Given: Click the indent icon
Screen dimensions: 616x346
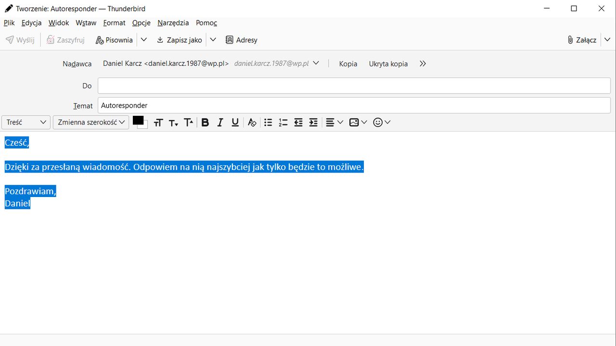Looking at the screenshot, I should click(x=313, y=123).
